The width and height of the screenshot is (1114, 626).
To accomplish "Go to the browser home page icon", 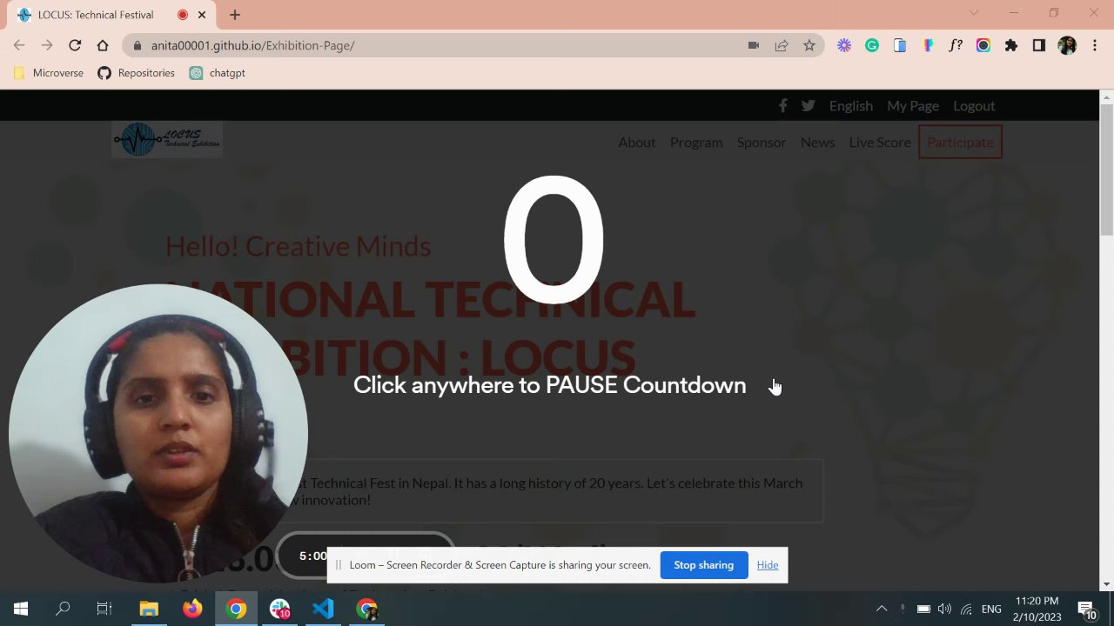I will (x=103, y=45).
